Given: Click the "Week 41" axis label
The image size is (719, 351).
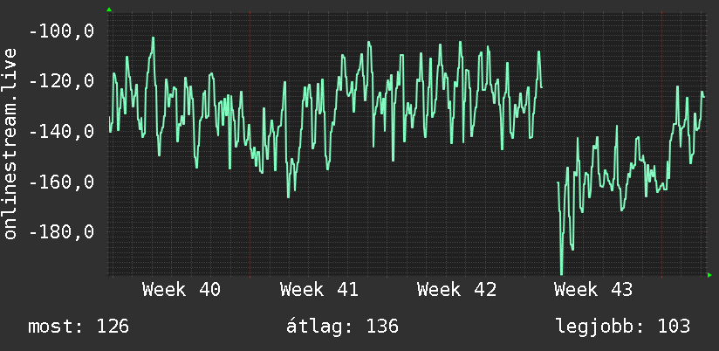Looking at the screenshot, I should (319, 290).
